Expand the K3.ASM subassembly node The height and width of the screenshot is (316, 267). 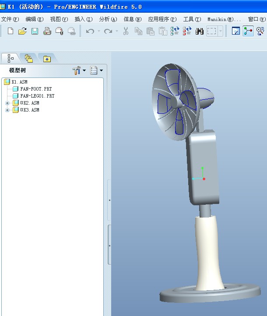pos(7,110)
